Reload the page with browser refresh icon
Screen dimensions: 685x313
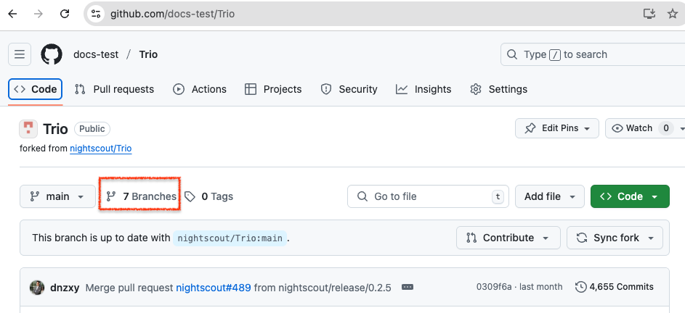[65, 14]
